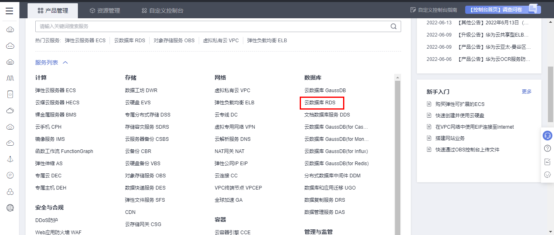Open customer service headset floating icon

click(548, 136)
